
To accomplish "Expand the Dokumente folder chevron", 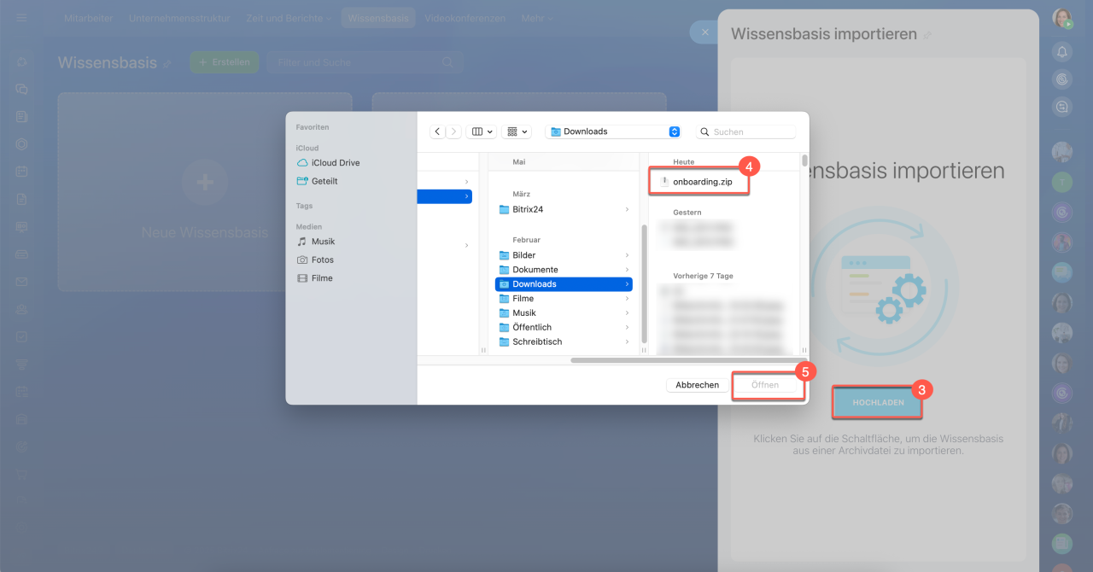I will [x=627, y=270].
